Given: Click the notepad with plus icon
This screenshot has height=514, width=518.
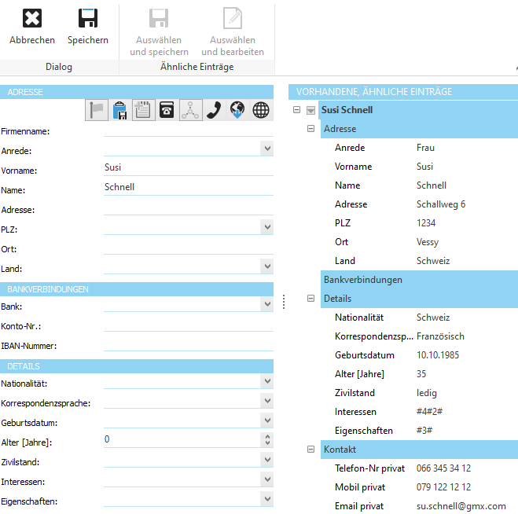Looking at the screenshot, I should [143, 111].
